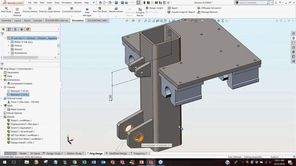The width and height of the screenshot is (296, 166).
Task: Click the Sigma icon in heads-up view toolbar
Action: (222, 21)
